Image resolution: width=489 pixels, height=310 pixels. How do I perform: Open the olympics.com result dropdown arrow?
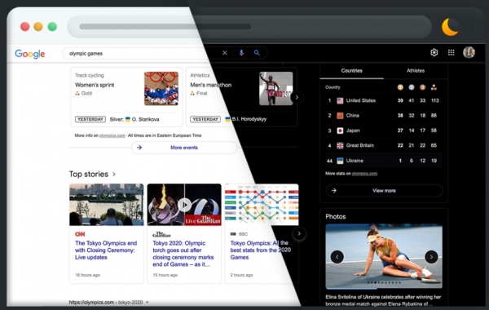pos(148,302)
